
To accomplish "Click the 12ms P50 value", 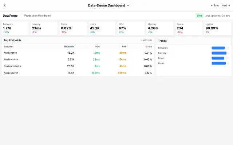I will click(x=96, y=53).
